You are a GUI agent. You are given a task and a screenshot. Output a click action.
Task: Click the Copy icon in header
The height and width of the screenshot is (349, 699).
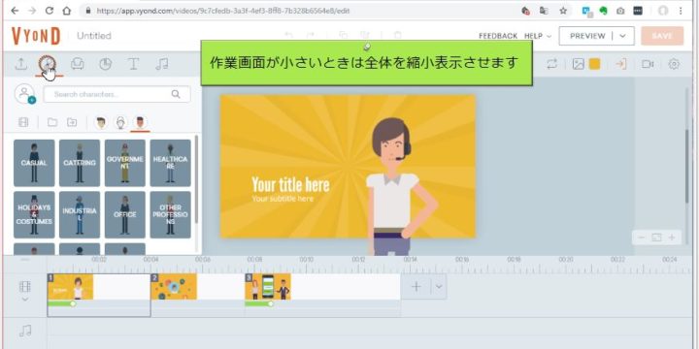click(343, 35)
